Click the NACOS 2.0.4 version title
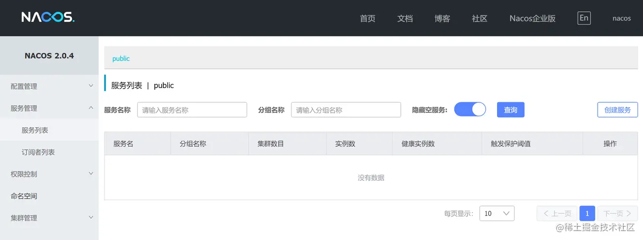 [49, 56]
